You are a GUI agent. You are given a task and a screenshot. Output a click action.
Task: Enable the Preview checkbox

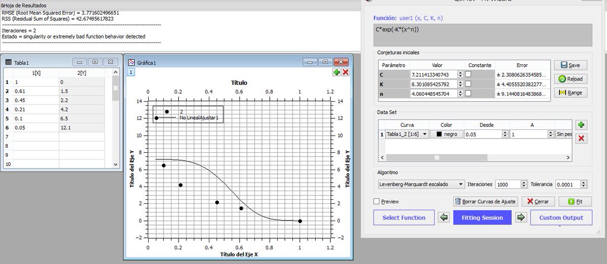[x=376, y=201]
